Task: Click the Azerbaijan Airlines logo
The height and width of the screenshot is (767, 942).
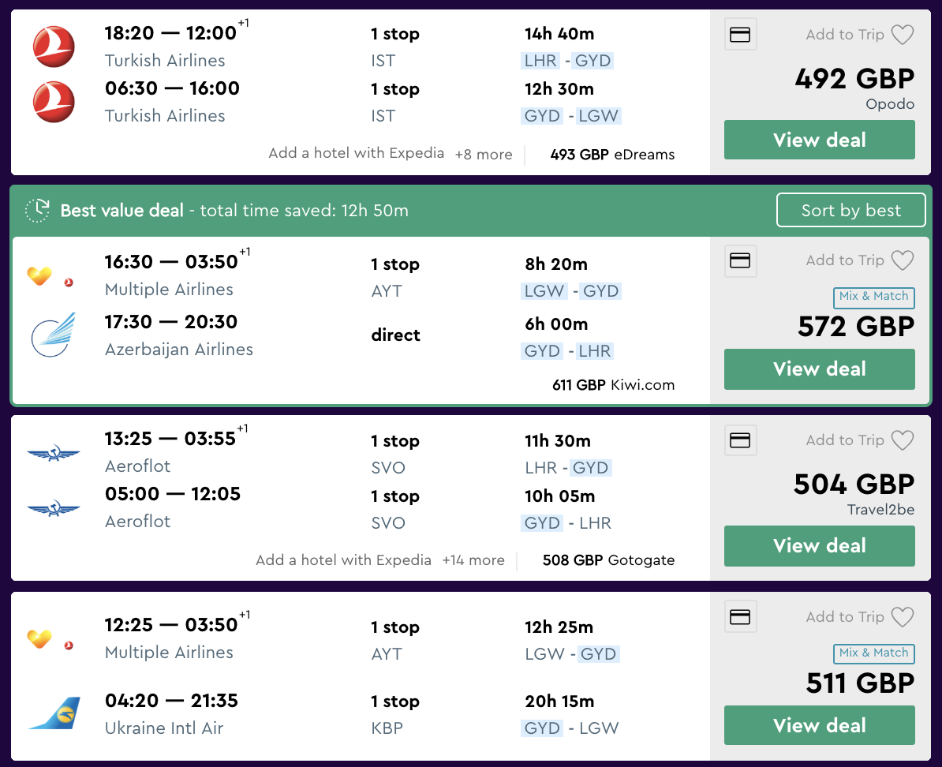Action: coord(54,335)
